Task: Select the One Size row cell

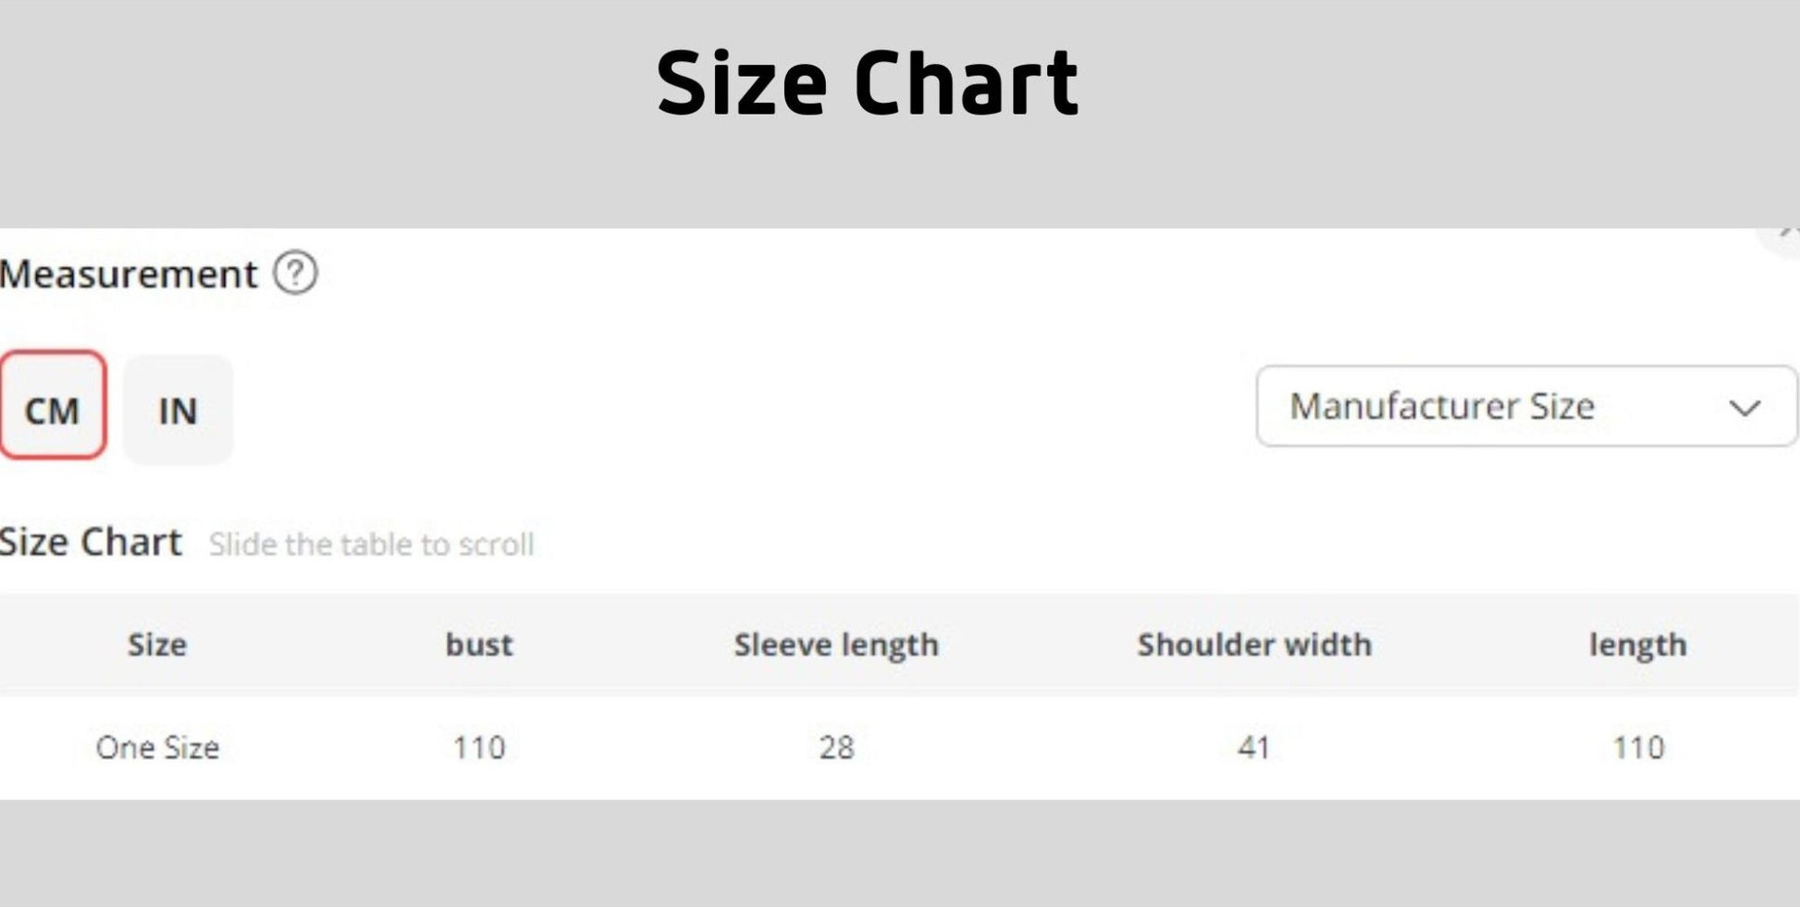Action: (x=157, y=747)
